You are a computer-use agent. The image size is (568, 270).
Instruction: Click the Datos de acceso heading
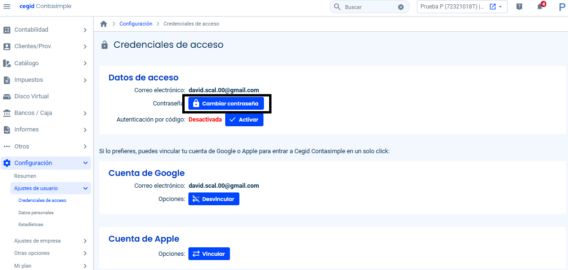[x=144, y=78]
